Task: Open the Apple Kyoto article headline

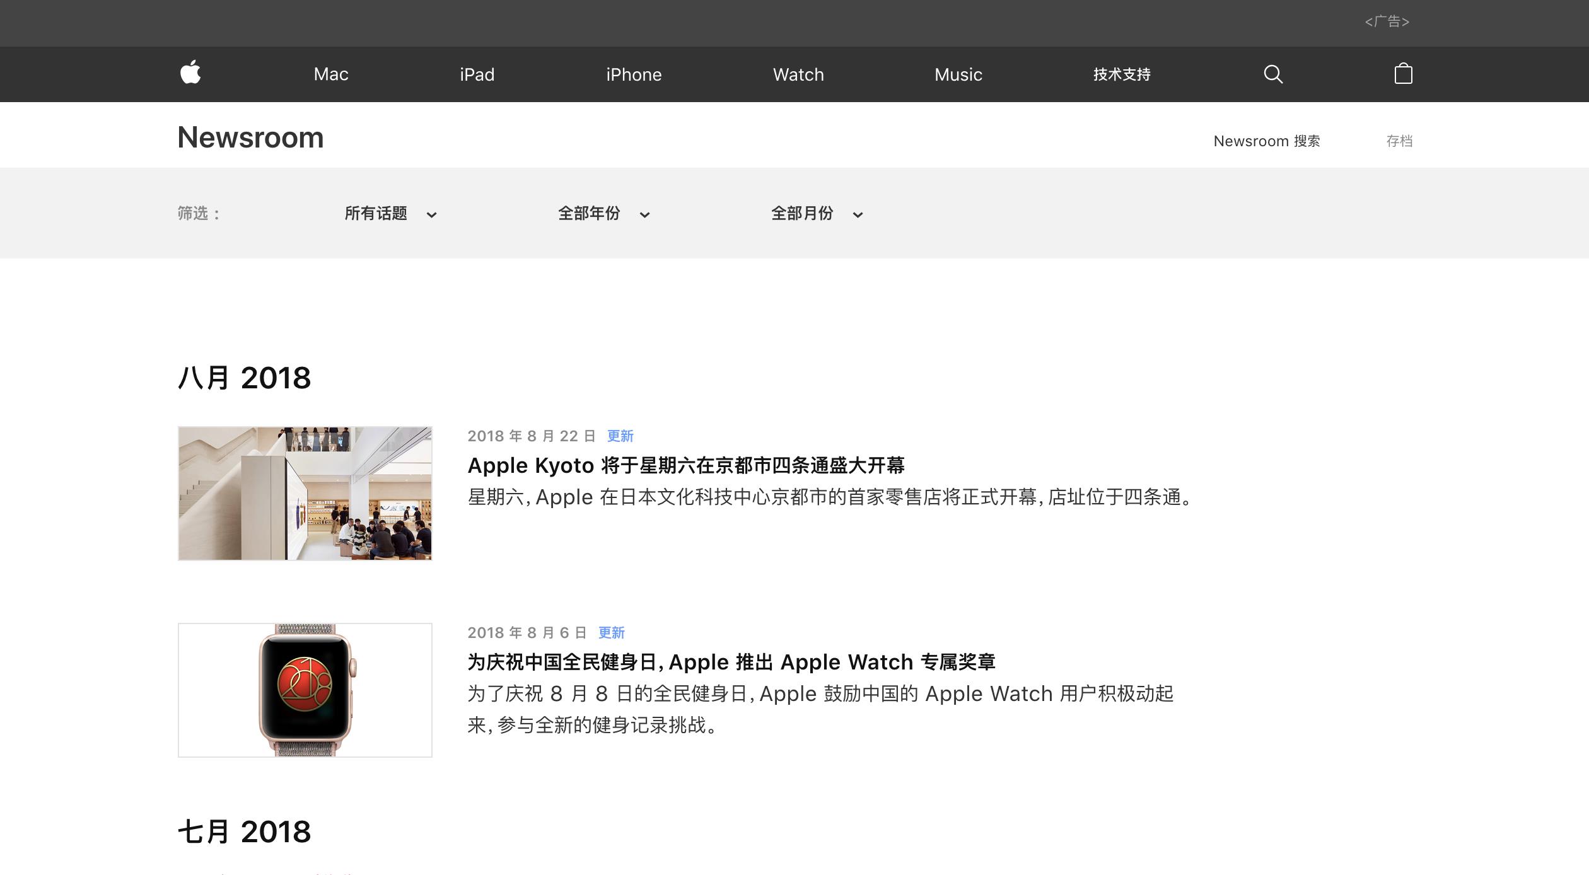Action: coord(685,465)
